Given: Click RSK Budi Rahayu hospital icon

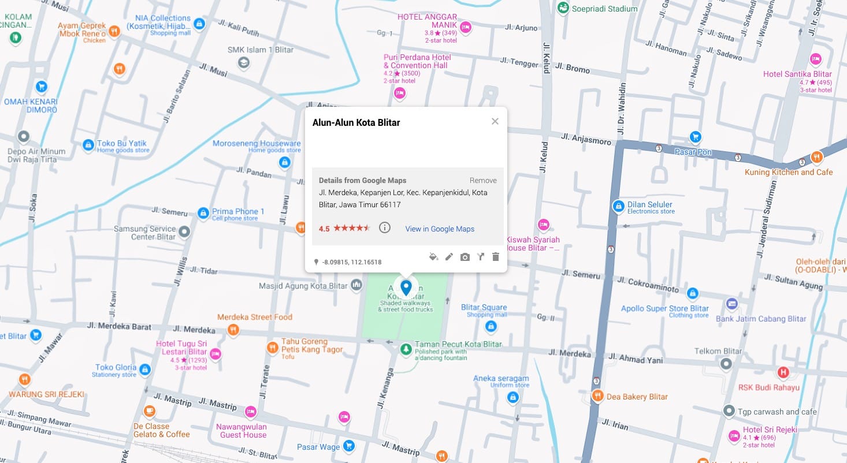Looking at the screenshot, I should (x=783, y=373).
